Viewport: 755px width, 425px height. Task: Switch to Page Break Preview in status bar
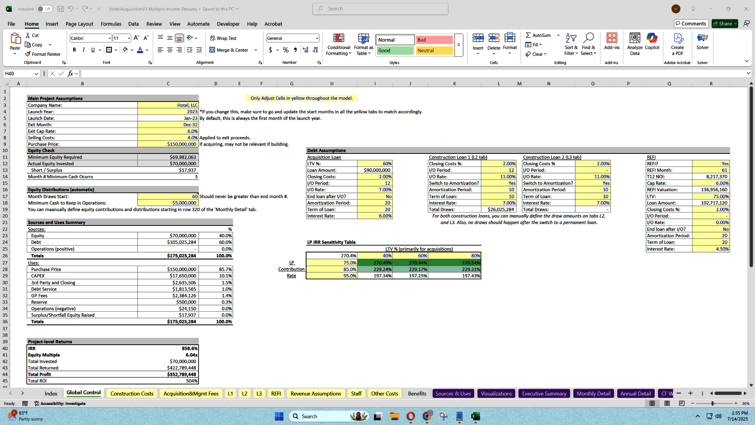click(681, 403)
